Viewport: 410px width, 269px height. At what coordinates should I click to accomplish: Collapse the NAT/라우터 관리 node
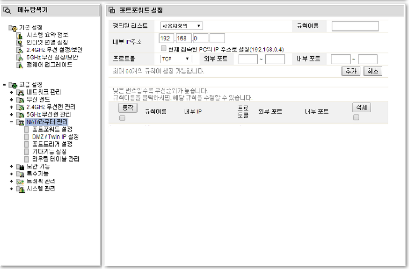pos(11,122)
